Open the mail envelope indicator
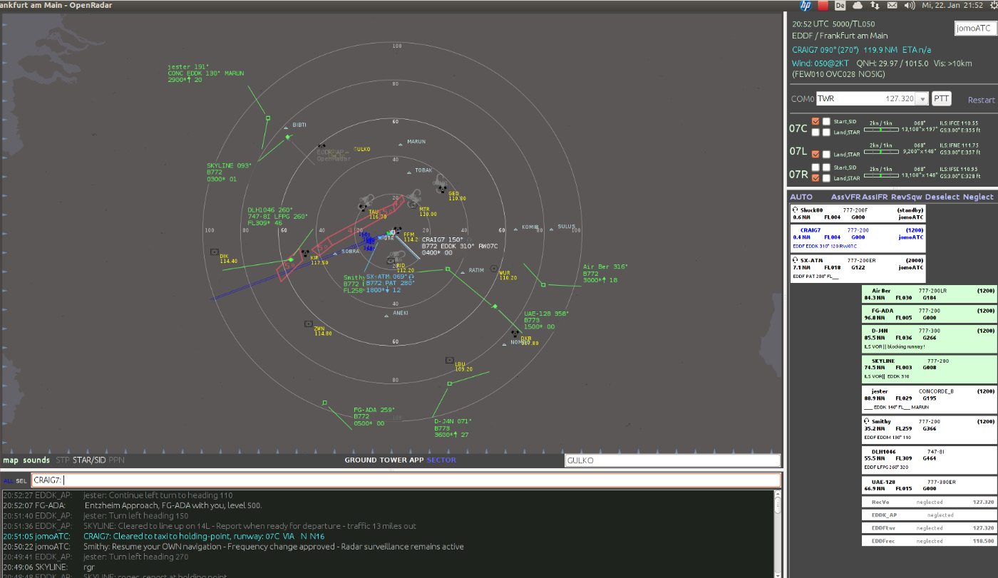 click(x=892, y=5)
